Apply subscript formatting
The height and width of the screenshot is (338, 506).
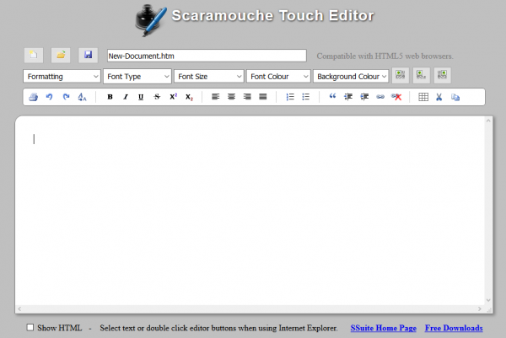click(189, 97)
